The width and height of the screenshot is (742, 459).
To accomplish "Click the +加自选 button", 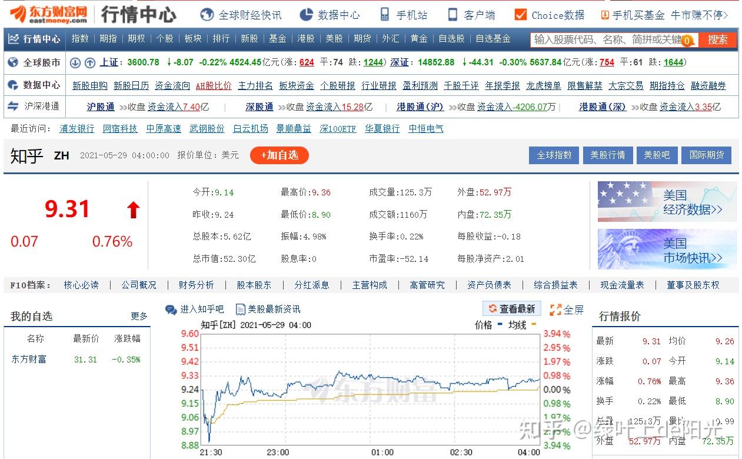I will pos(280,155).
